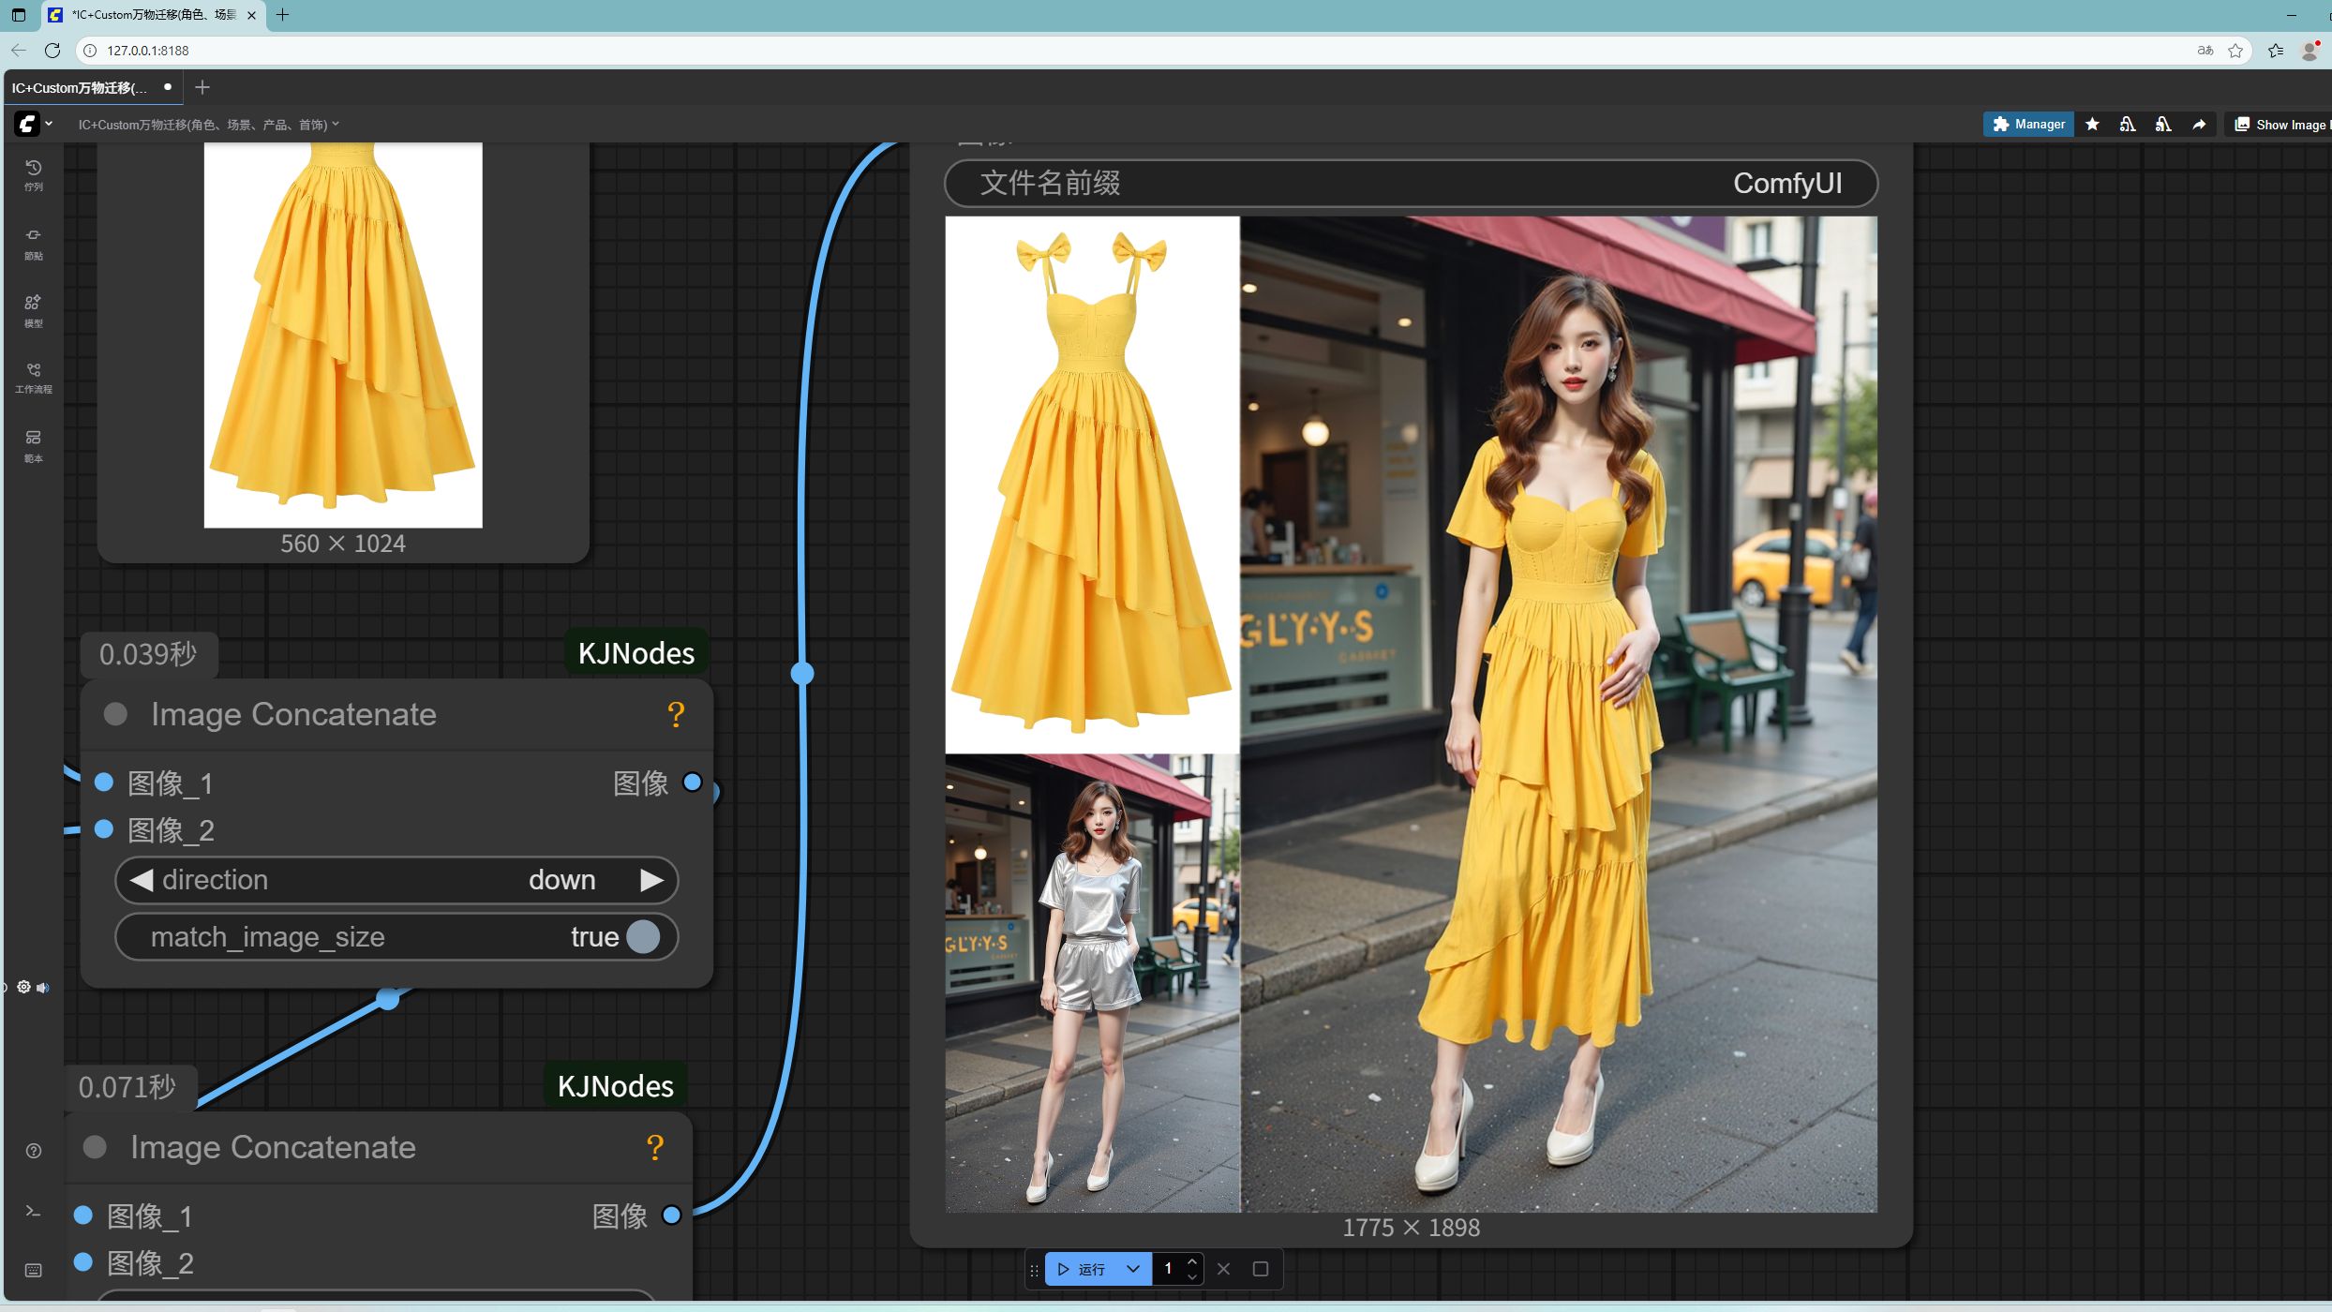Image resolution: width=2332 pixels, height=1312 pixels.
Task: Open keyboard shortcuts icon in sidebar
Action: pos(33,1270)
